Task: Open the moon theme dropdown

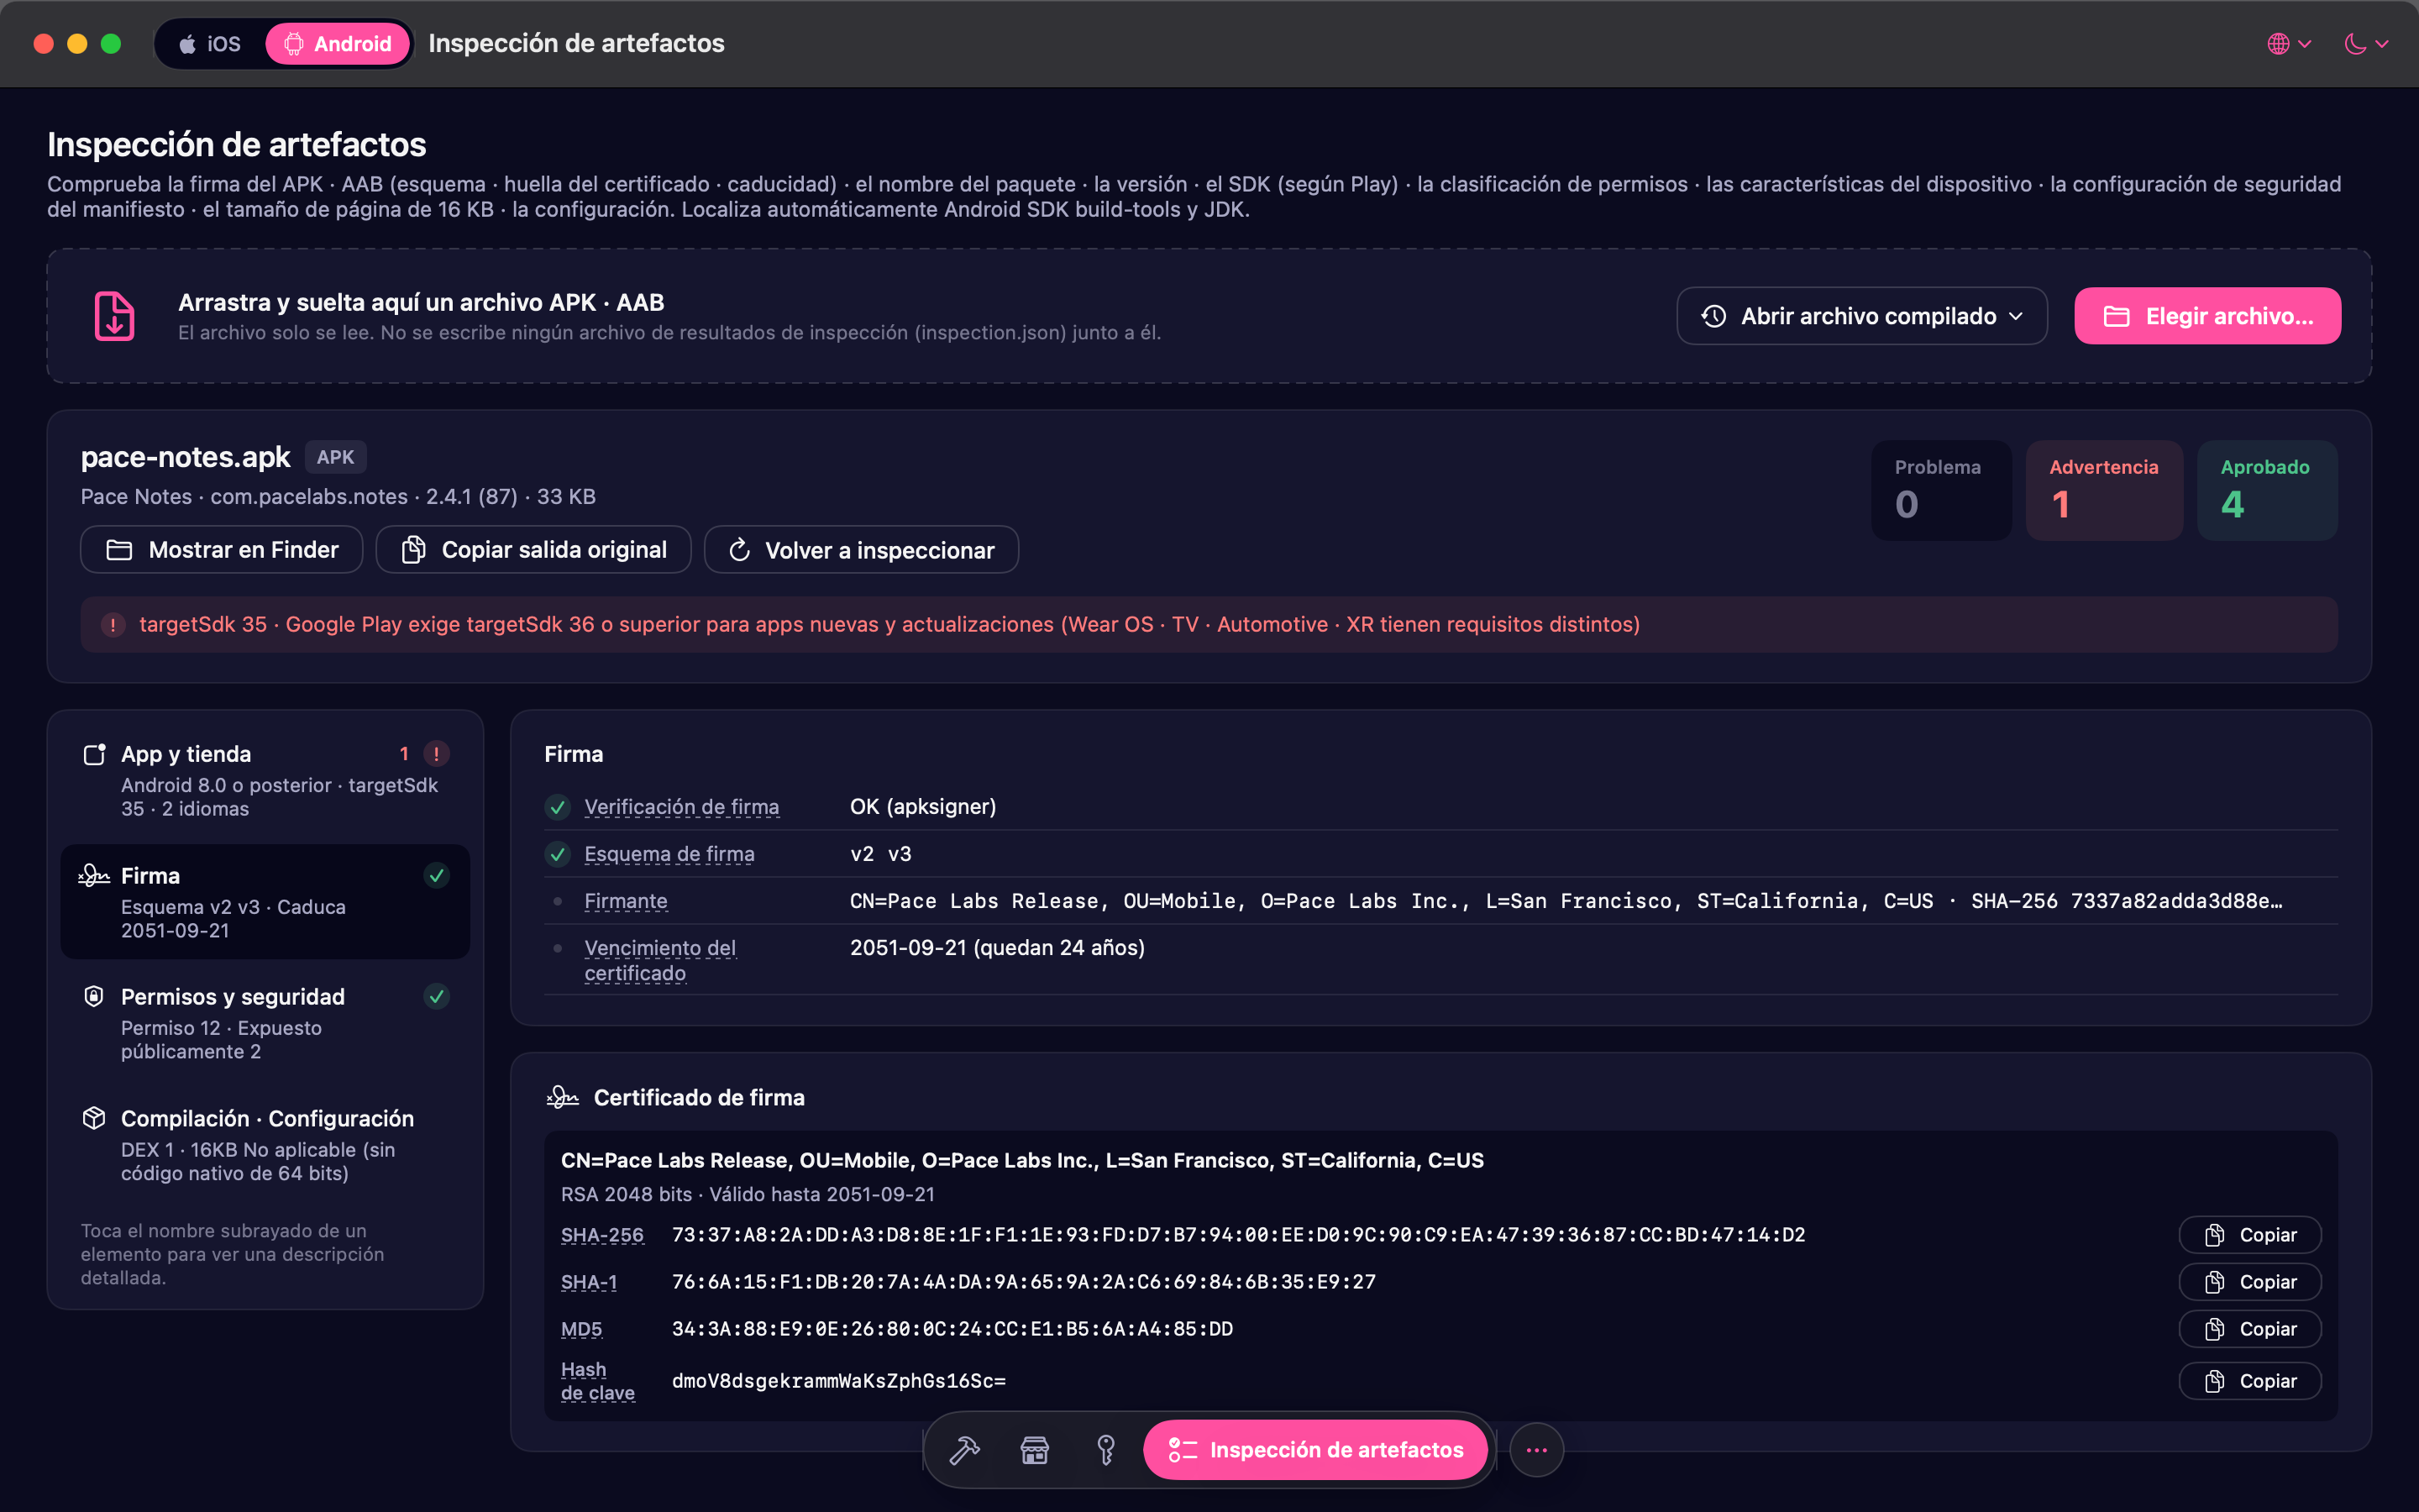Action: pyautogui.click(x=2366, y=44)
